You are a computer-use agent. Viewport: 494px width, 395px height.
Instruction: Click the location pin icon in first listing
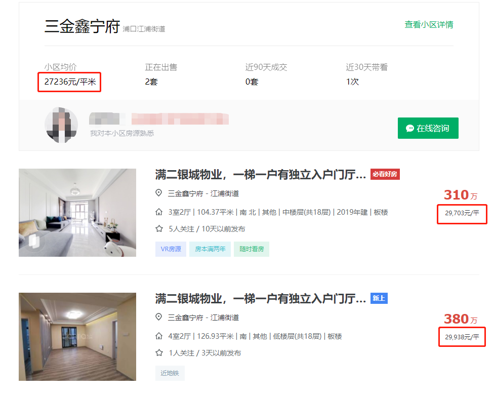159,193
